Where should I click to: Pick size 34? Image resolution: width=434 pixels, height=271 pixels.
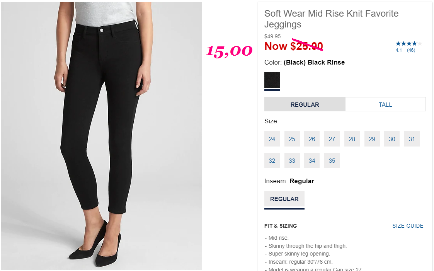point(312,160)
